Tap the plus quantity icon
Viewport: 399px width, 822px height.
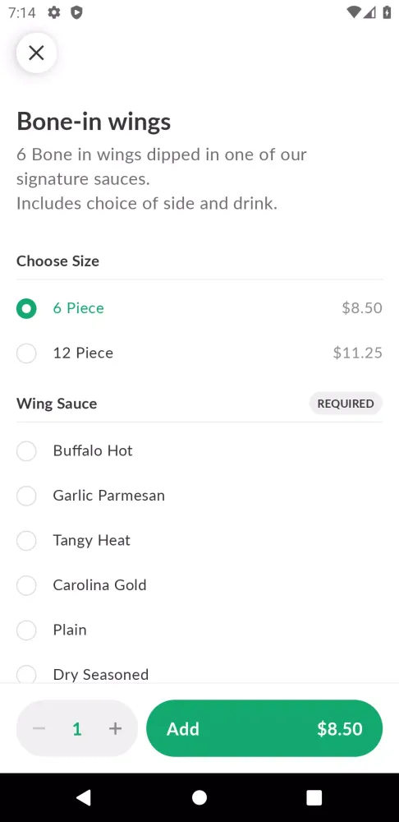coord(115,728)
